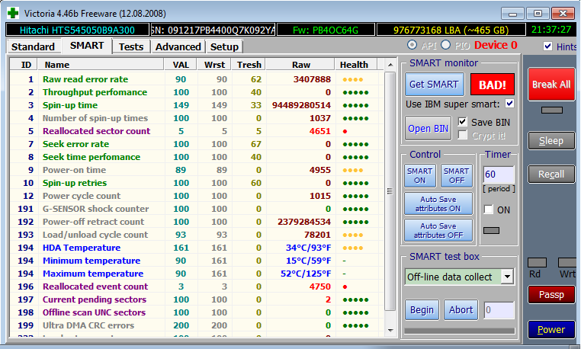Switch to the Tests tab

click(131, 46)
